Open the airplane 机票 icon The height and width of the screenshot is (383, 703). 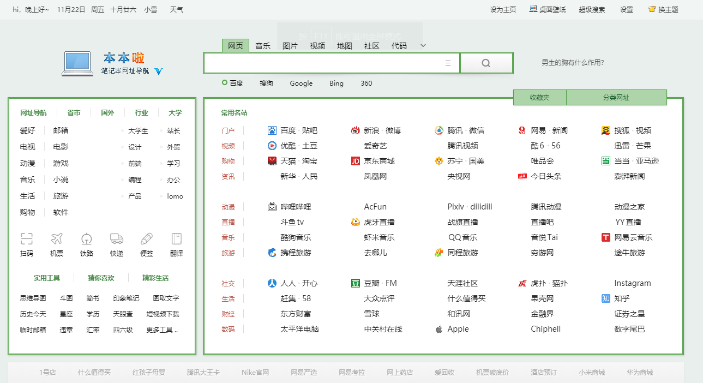(x=57, y=239)
